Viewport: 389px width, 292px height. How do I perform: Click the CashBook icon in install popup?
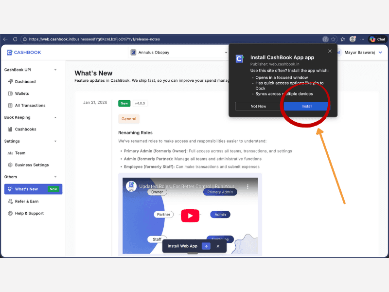(239, 59)
